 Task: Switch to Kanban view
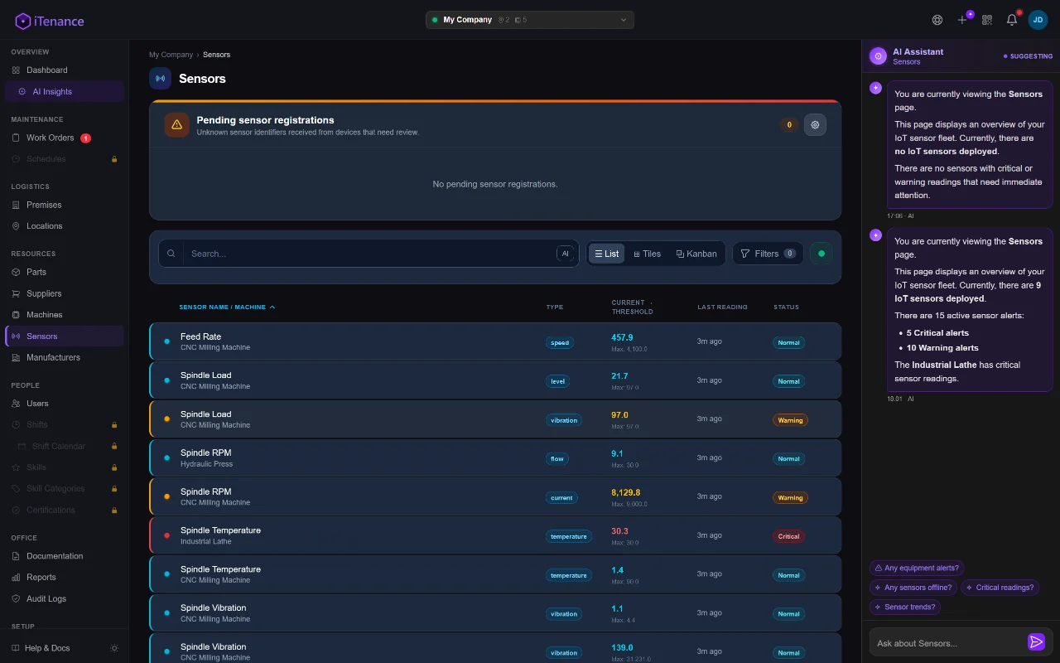[696, 254]
